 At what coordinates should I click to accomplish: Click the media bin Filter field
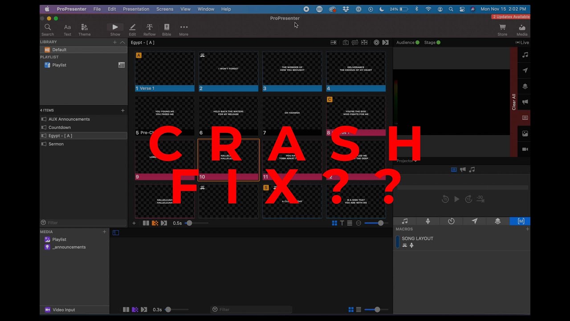coord(252,309)
